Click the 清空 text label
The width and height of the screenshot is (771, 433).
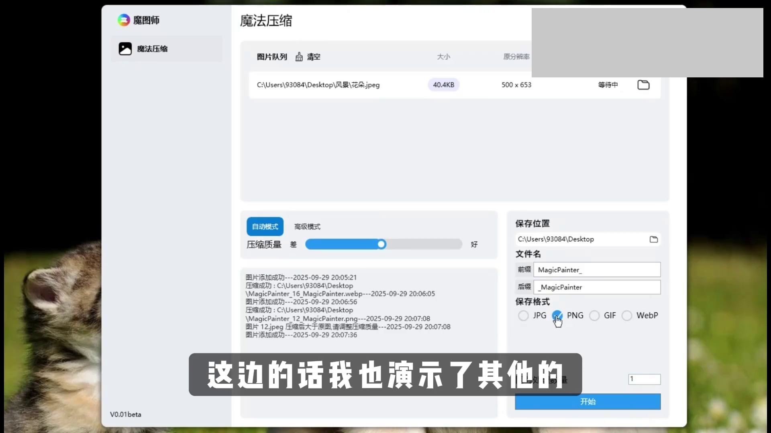click(x=314, y=57)
